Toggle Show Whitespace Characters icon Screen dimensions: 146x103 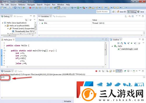click(x=68, y=8)
